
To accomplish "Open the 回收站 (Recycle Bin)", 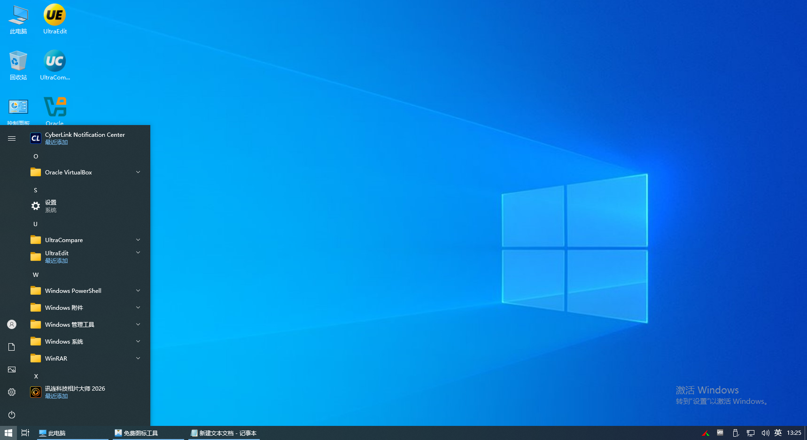I will click(18, 64).
